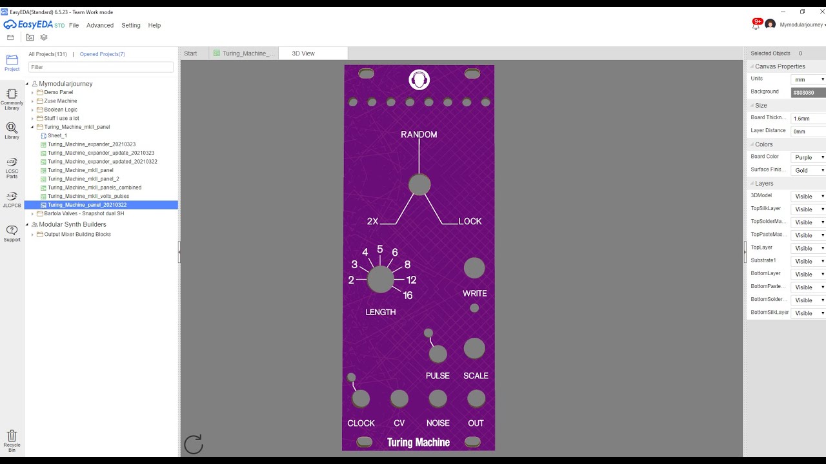Image resolution: width=826 pixels, height=464 pixels.
Task: Toggle BottomLayer visibility dropdown
Action: point(808,274)
